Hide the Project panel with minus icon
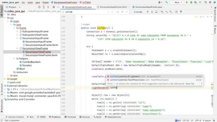Viewport: 217px width, 122px height. tap(58, 7)
